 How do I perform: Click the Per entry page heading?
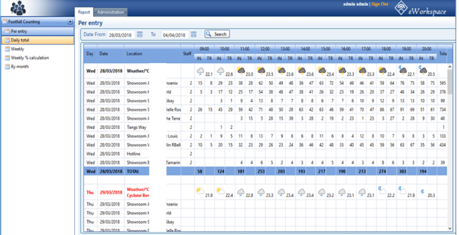90,23
